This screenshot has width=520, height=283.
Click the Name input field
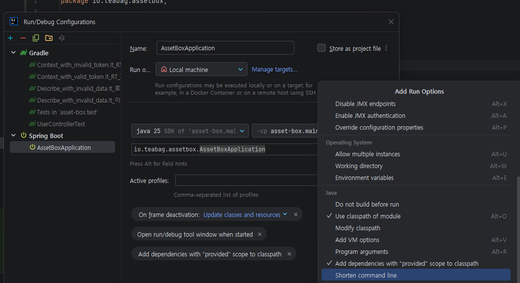coord(225,48)
